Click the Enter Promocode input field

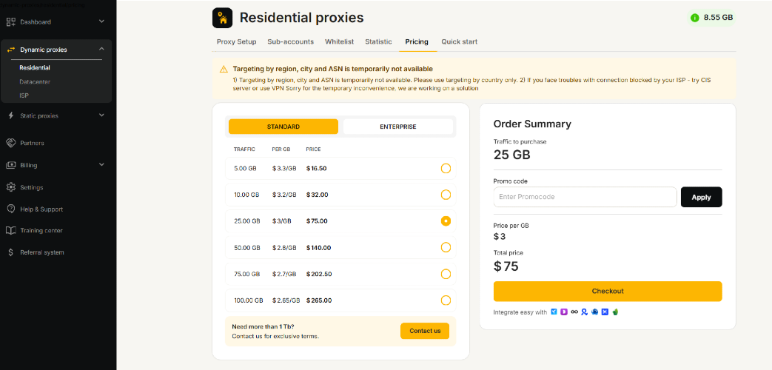(x=585, y=197)
